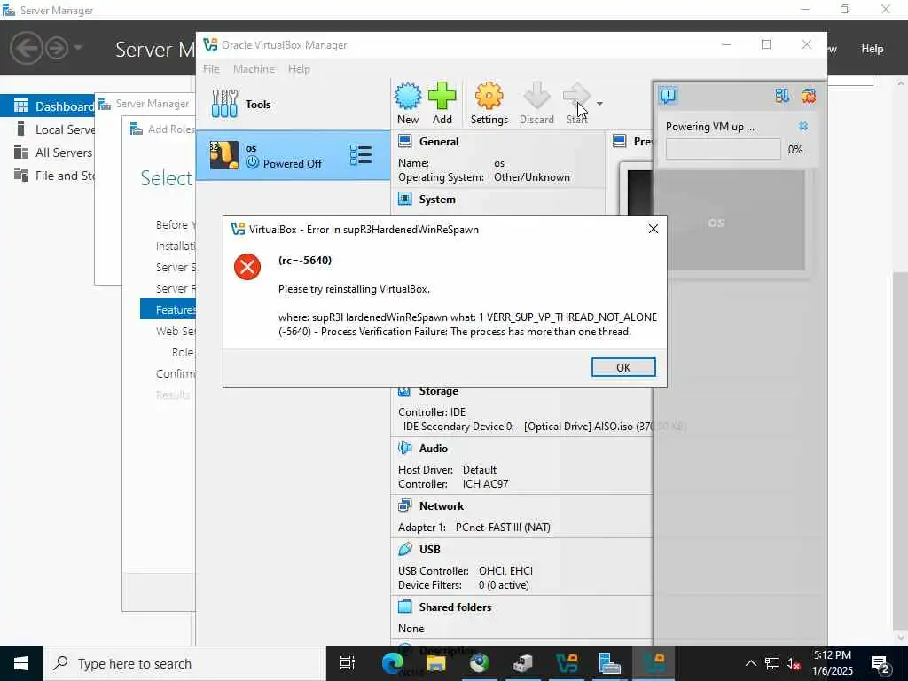
Task: Click the delete finished notifications icon
Action: (x=809, y=96)
